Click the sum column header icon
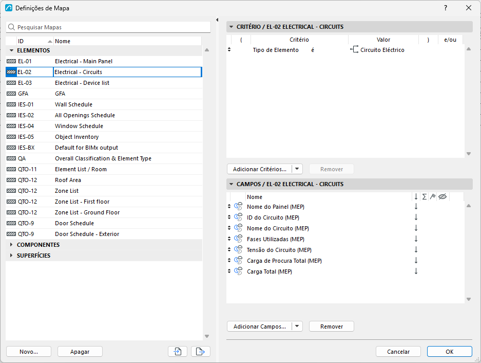The width and height of the screenshot is (481, 363). (x=424, y=197)
